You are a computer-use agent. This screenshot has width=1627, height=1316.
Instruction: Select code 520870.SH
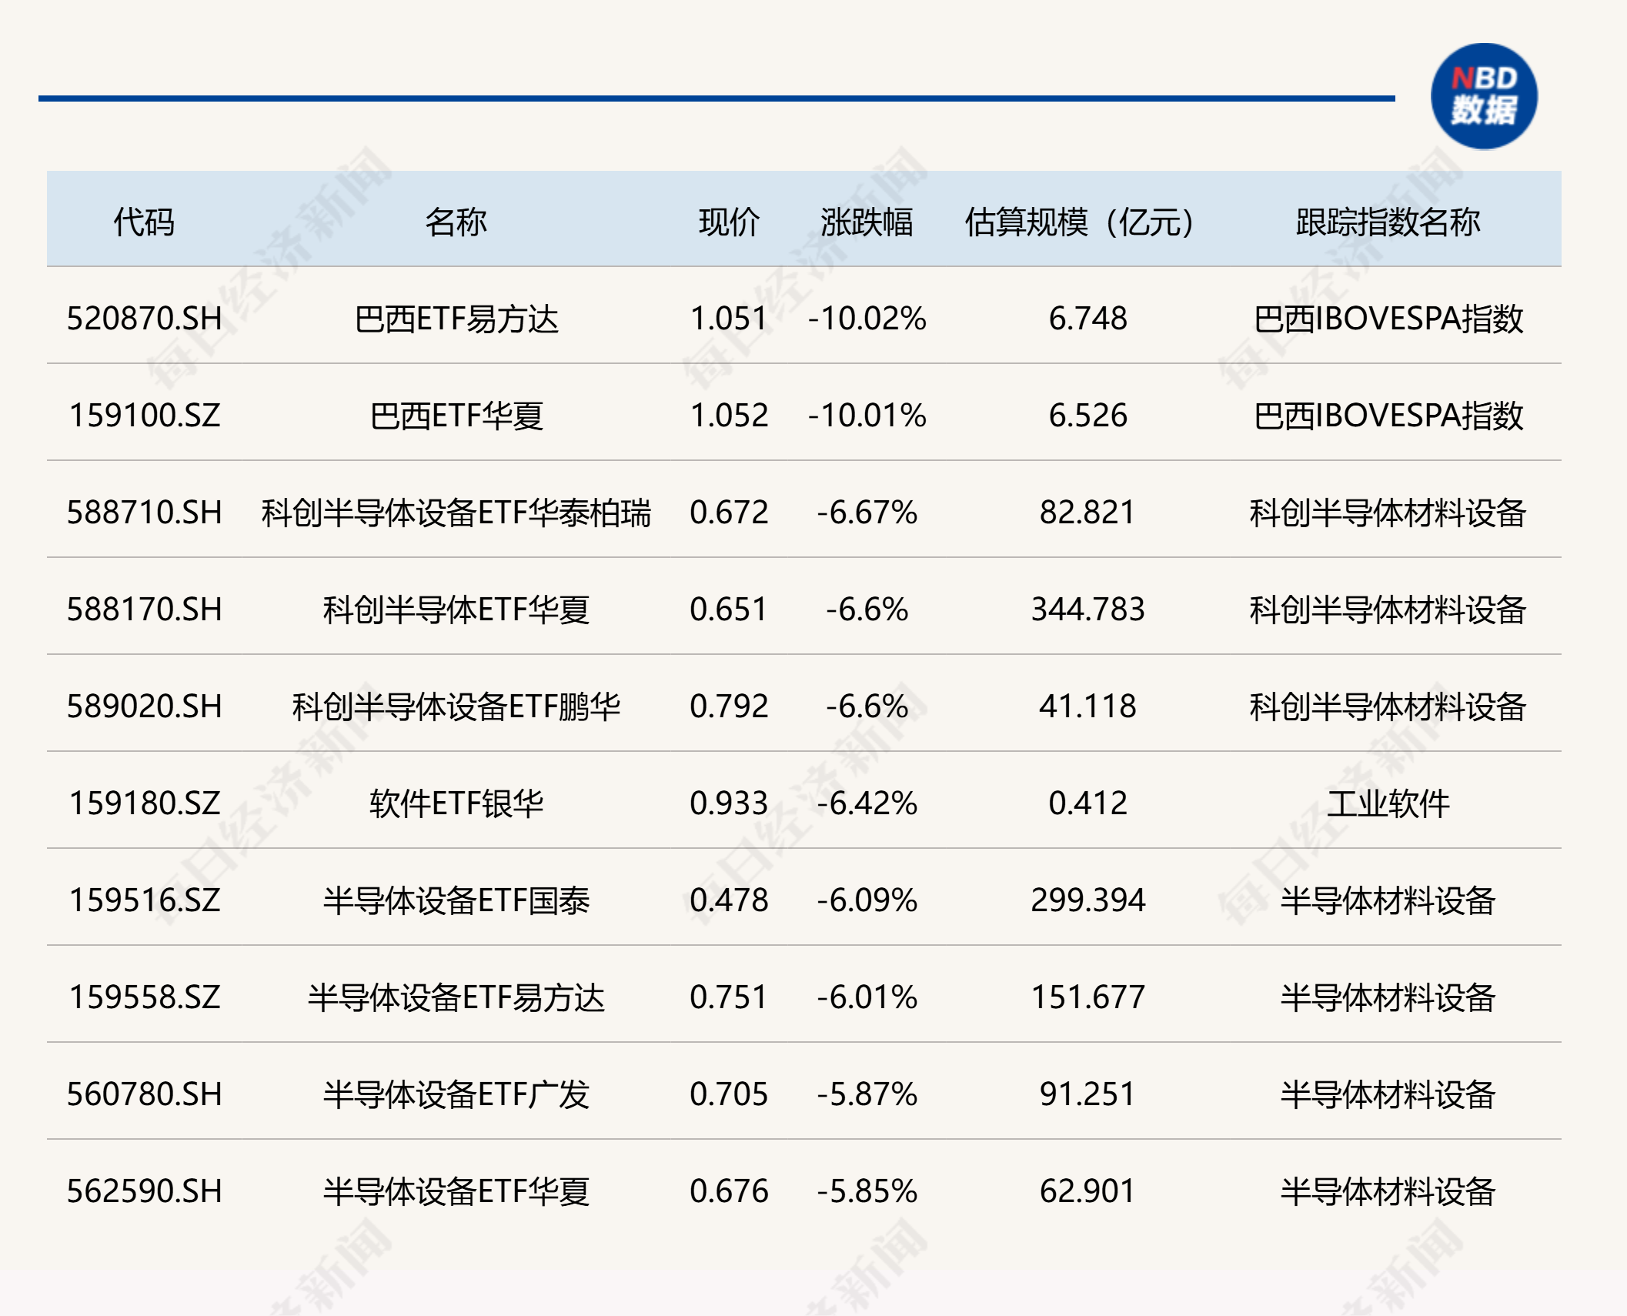(144, 319)
